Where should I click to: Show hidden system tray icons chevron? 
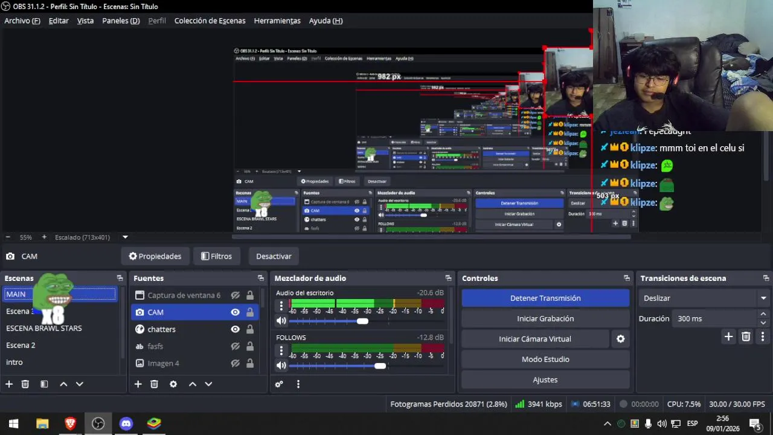tap(608, 424)
